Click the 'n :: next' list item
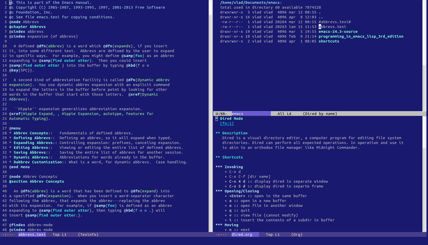Viewport: 428px width, 245px height. [237, 230]
